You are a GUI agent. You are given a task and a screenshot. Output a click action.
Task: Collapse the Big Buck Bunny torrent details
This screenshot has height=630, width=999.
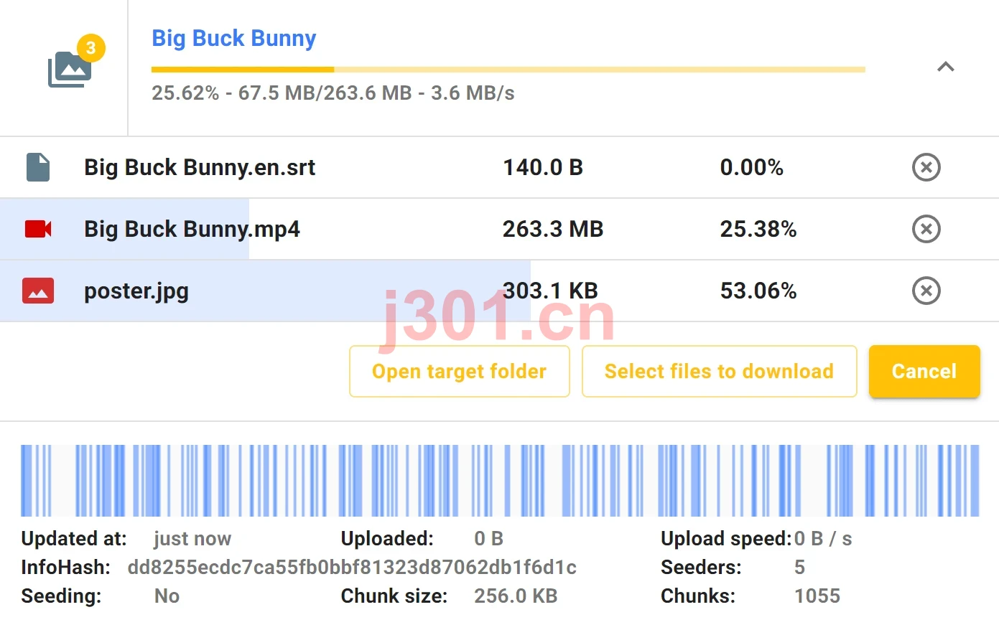[946, 67]
